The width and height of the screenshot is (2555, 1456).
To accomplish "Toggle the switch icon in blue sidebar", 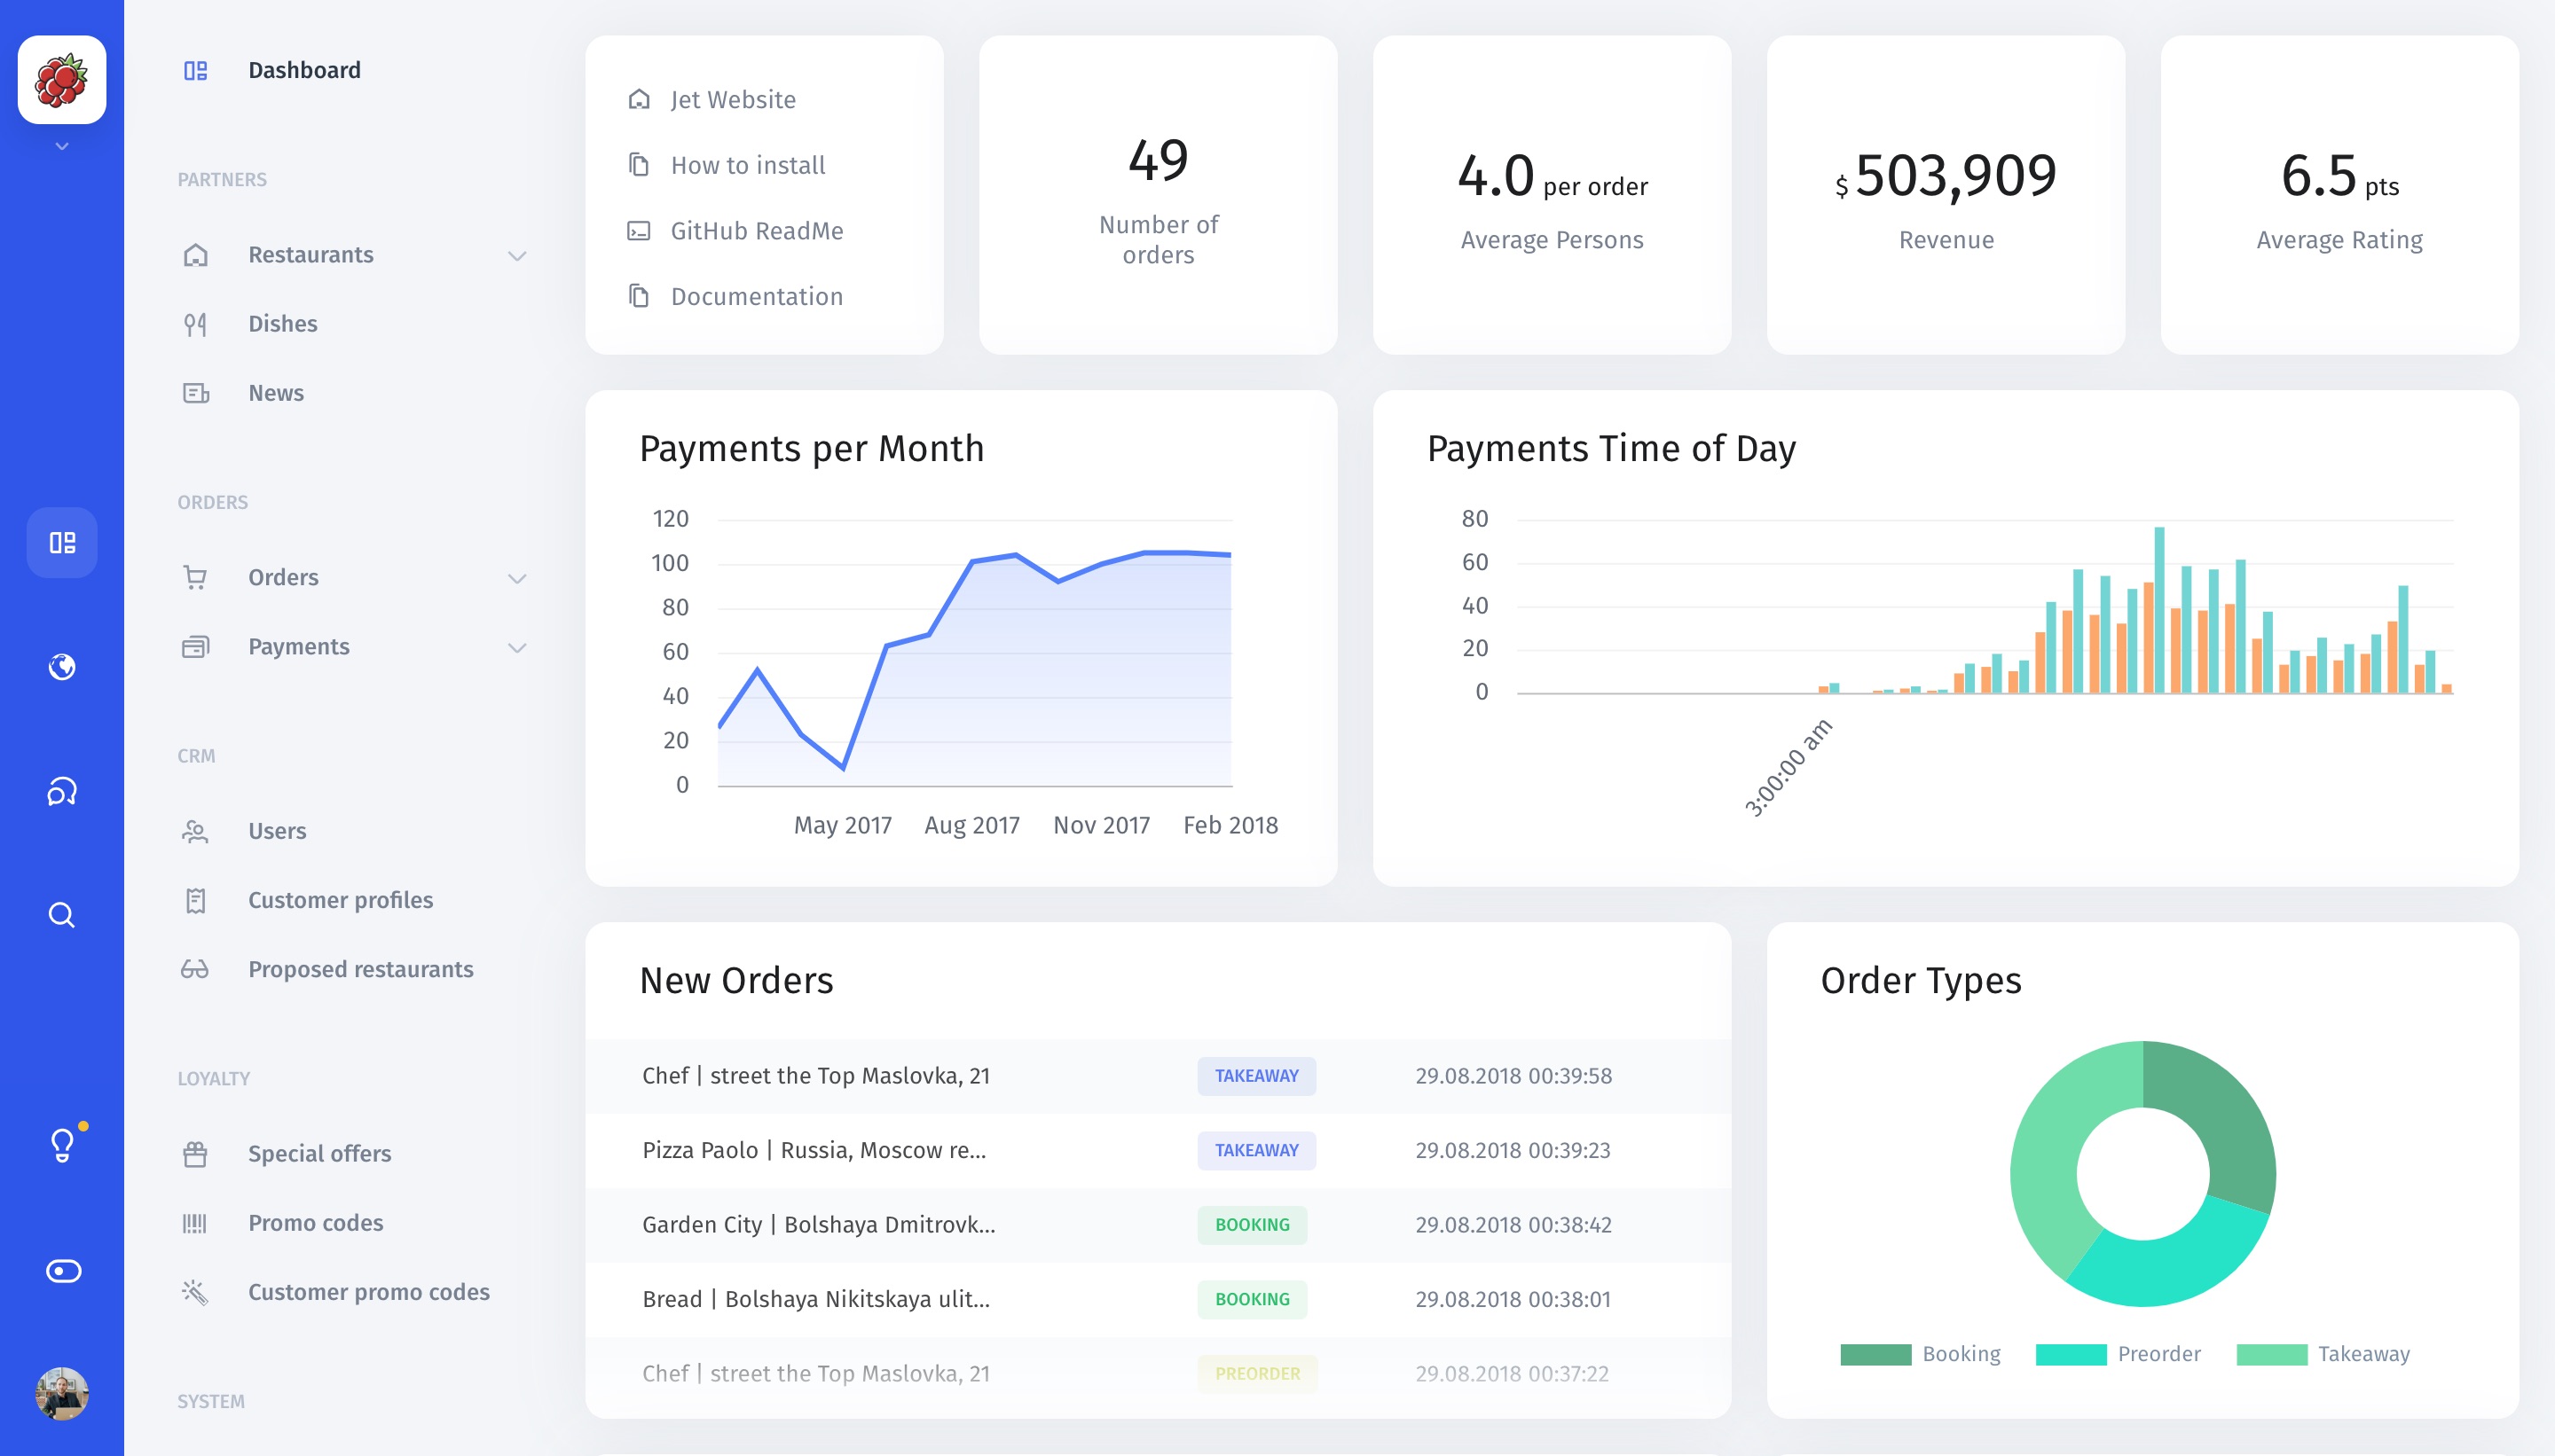I will [63, 1271].
